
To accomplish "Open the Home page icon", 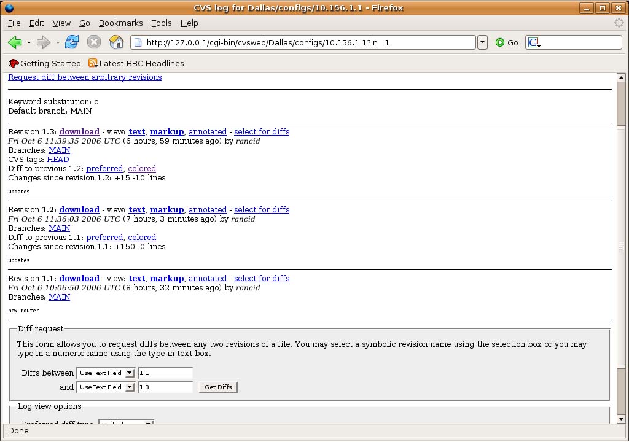I will tap(116, 42).
